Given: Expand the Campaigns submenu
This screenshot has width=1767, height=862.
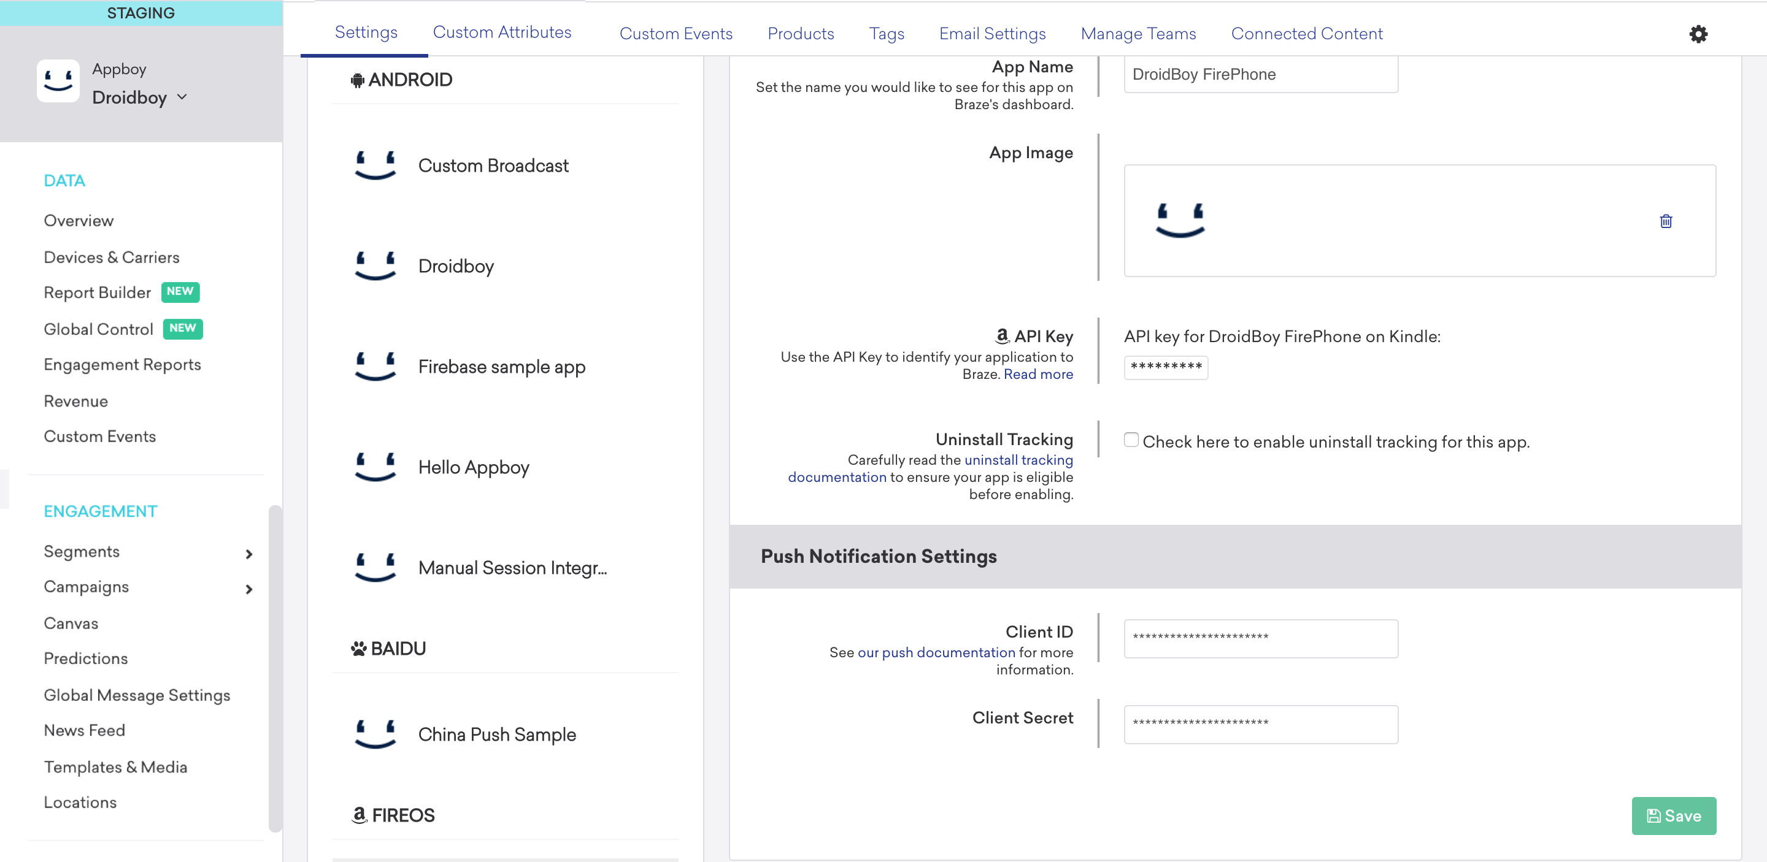Looking at the screenshot, I should coord(249,589).
